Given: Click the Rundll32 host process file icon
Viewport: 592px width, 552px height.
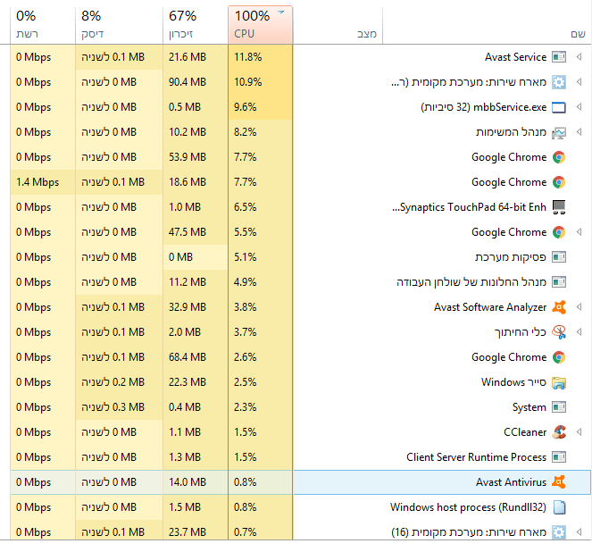Looking at the screenshot, I should (x=559, y=507).
